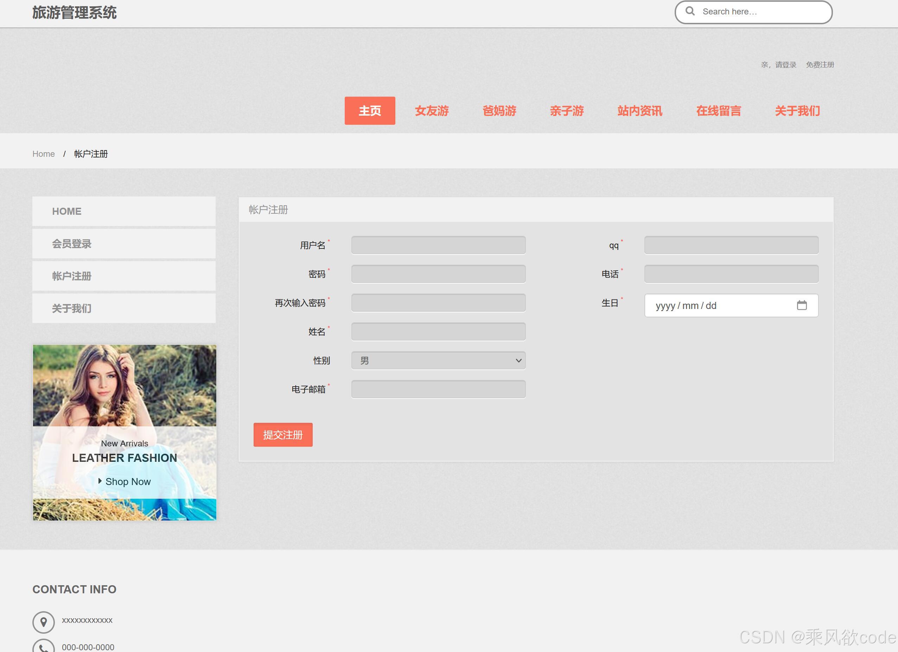Click the search magnifier icon
Image resolution: width=898 pixels, height=652 pixels.
[x=690, y=11]
